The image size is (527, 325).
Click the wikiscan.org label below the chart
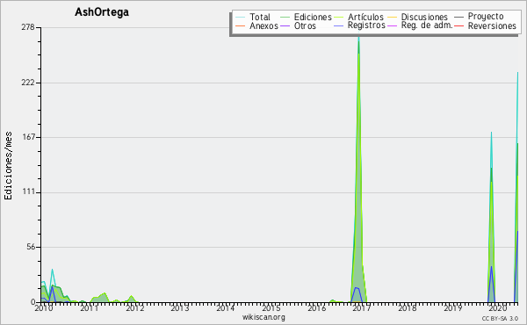point(263,317)
